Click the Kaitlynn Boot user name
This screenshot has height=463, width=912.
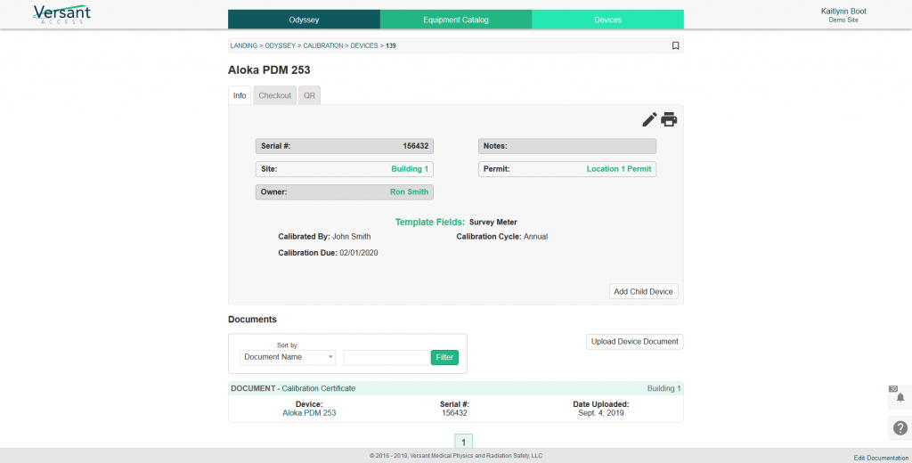(x=843, y=11)
